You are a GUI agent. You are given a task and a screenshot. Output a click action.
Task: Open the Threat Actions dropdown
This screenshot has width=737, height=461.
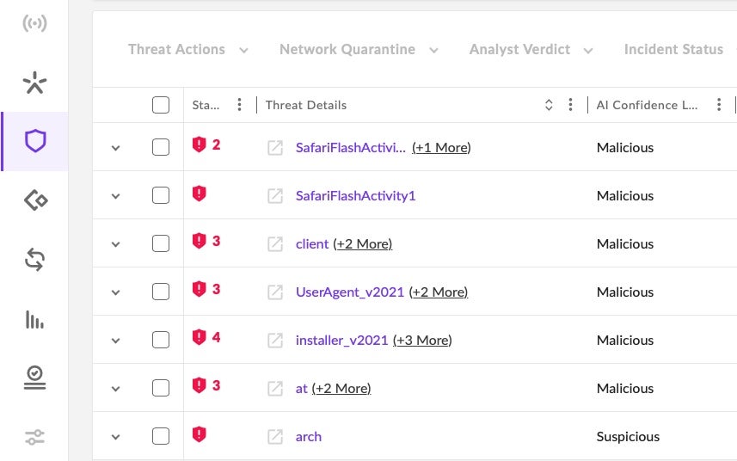point(187,50)
